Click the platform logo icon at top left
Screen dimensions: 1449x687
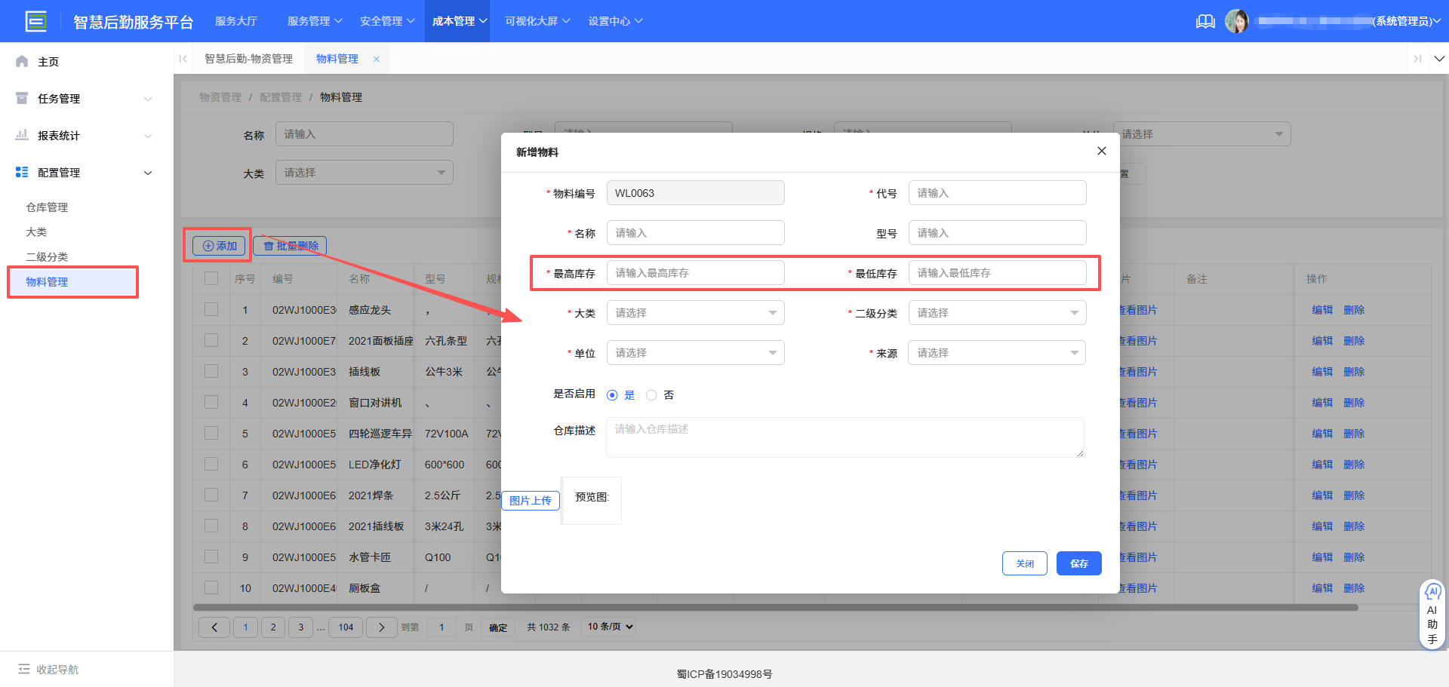[x=35, y=21]
